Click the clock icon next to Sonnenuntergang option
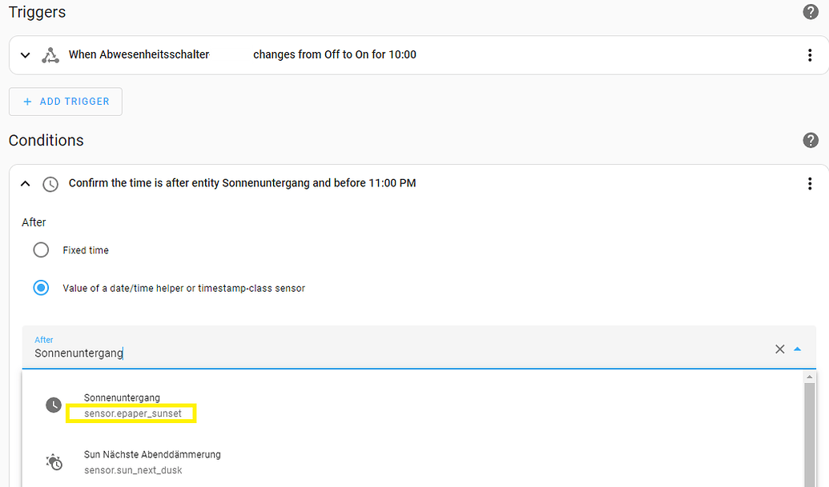The image size is (829, 487). point(53,405)
